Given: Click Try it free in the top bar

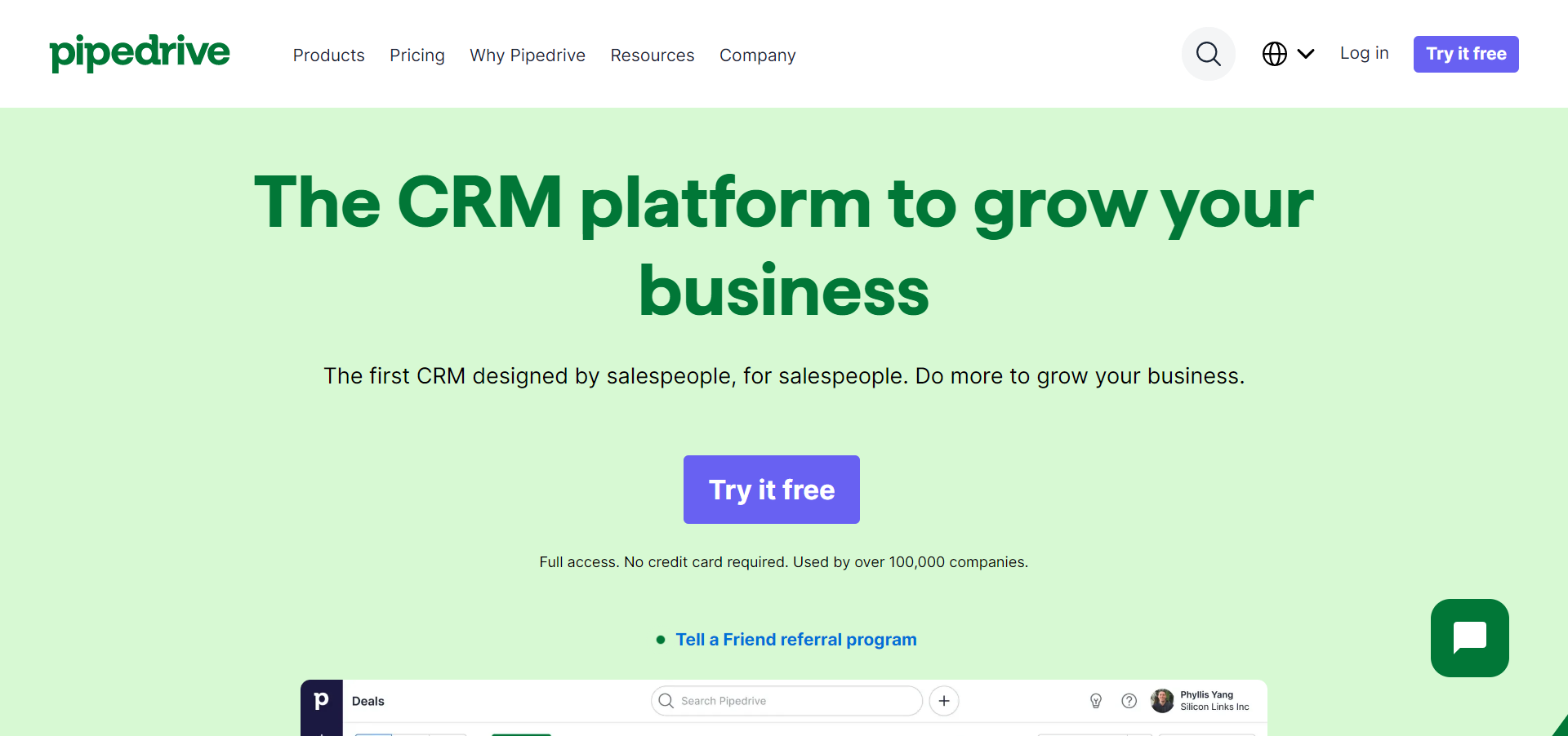Looking at the screenshot, I should pyautogui.click(x=1465, y=54).
